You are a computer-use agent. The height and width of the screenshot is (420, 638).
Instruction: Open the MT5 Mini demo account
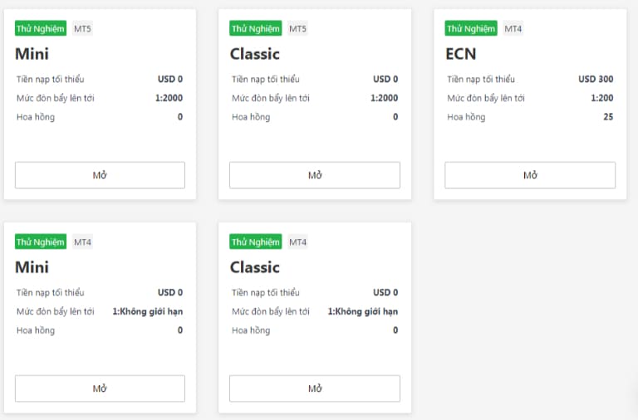coord(100,175)
